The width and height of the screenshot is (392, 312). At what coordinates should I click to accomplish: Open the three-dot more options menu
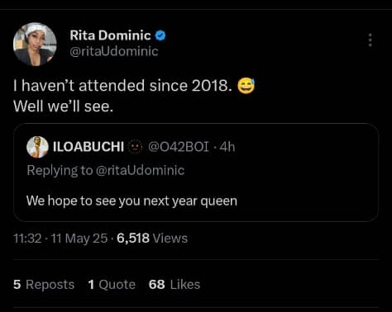370,40
